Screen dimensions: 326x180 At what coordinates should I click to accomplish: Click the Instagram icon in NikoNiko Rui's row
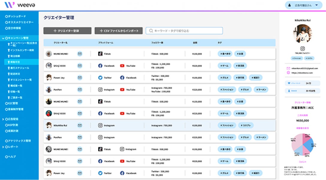tap(100, 125)
